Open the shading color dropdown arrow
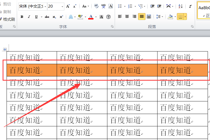 coord(175,17)
